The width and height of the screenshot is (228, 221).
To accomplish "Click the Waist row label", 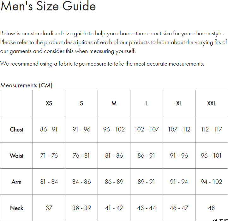I will [x=16, y=156].
